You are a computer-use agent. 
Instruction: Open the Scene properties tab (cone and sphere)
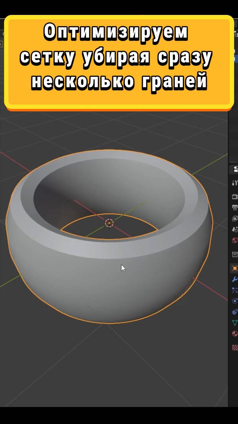click(235, 229)
